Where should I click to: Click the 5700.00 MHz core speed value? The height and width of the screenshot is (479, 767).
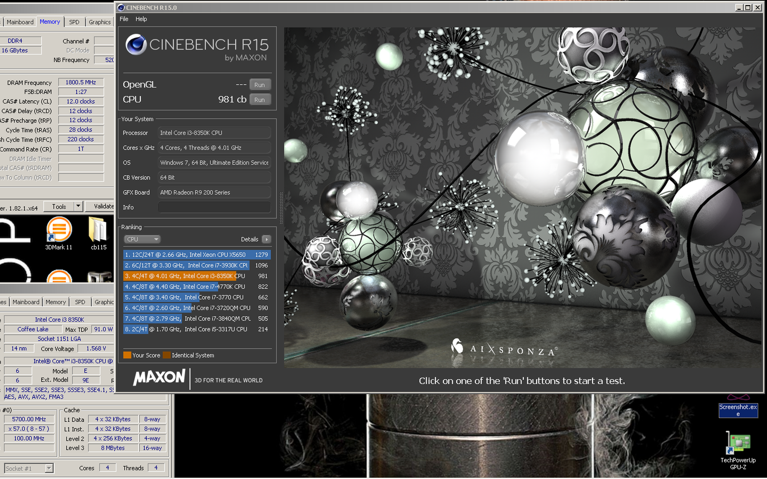tap(29, 419)
